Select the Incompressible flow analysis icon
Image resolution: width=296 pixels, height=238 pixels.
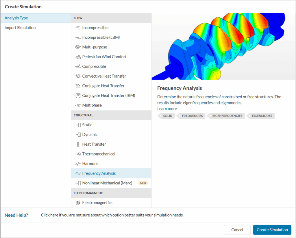(78, 27)
